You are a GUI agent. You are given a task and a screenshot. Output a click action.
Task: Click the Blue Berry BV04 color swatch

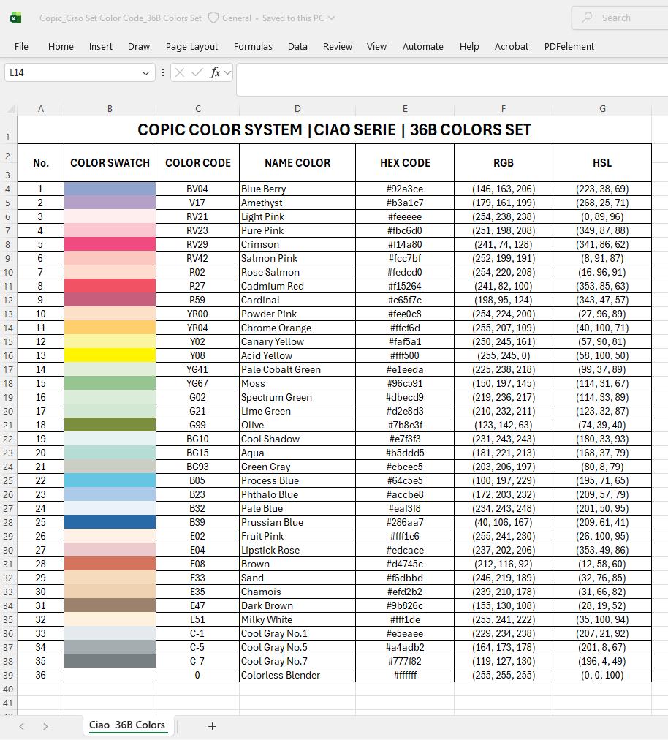coord(110,189)
